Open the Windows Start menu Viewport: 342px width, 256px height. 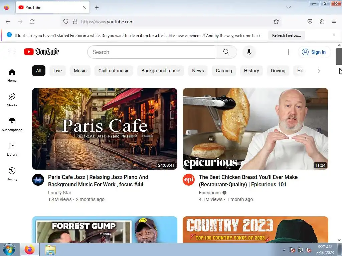tap(9, 249)
